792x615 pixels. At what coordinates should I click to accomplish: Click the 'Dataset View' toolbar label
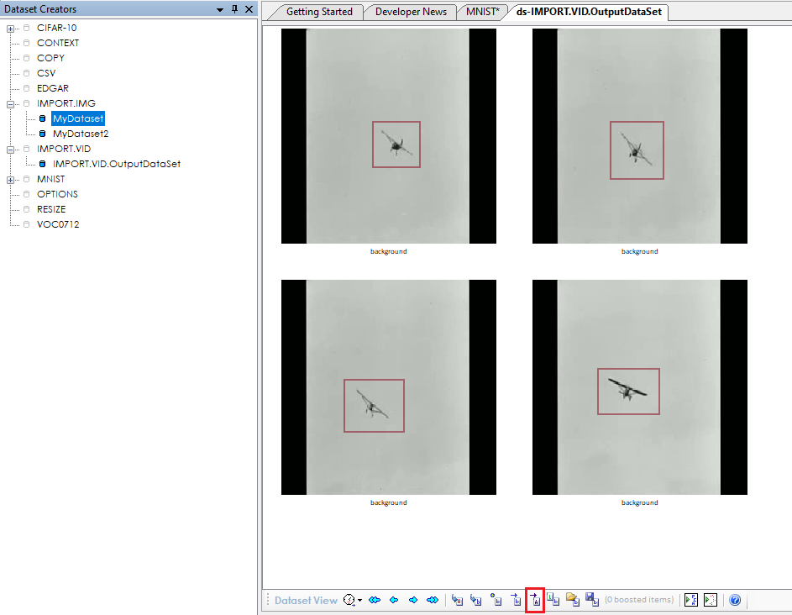point(306,601)
